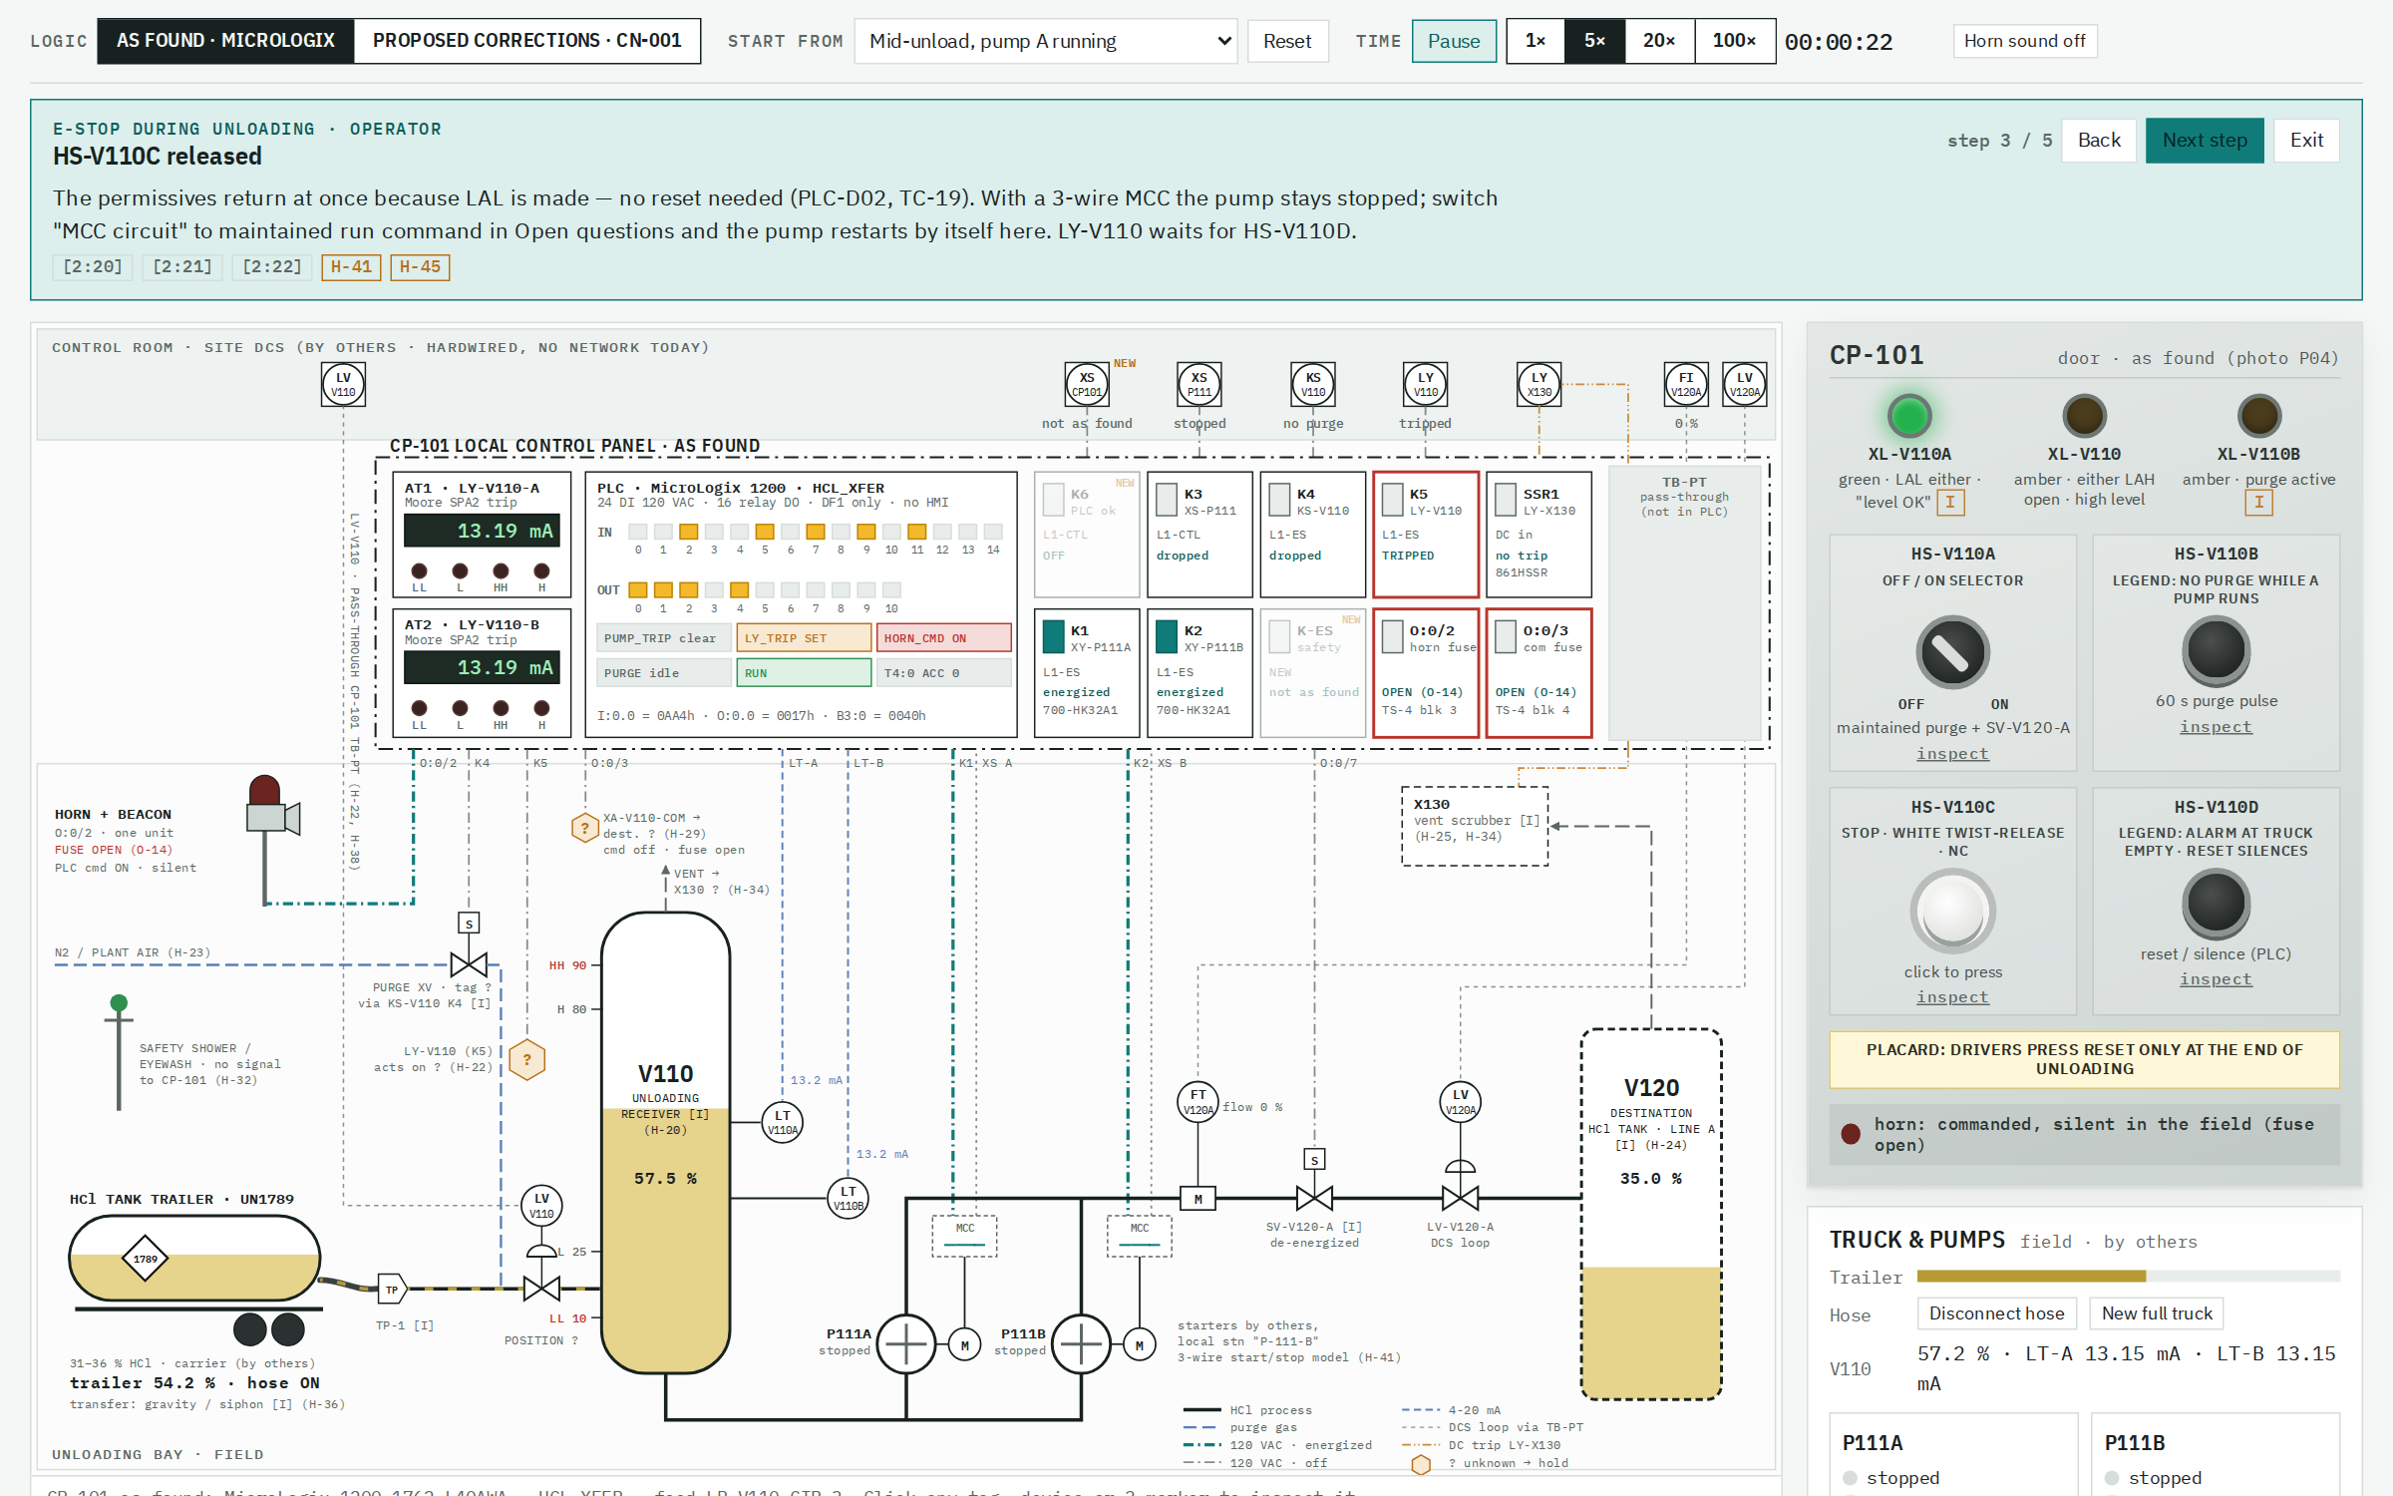Open the Start From scenario dropdown
This screenshot has width=2393, height=1496.
coord(1046,41)
